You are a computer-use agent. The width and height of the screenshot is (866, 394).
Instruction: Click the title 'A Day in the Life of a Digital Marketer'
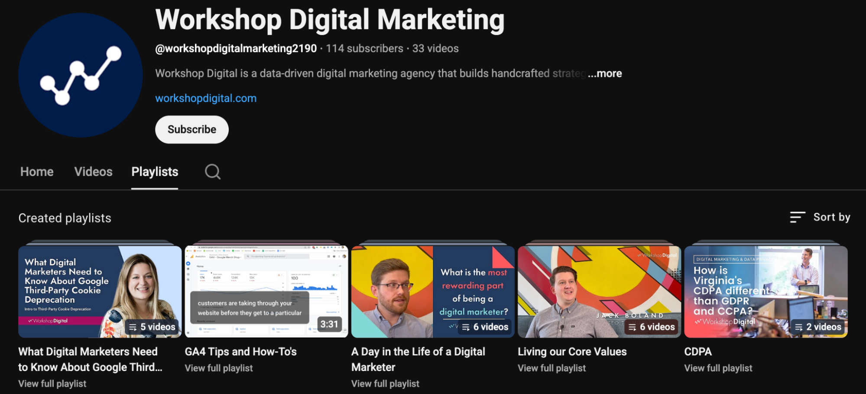click(x=418, y=359)
